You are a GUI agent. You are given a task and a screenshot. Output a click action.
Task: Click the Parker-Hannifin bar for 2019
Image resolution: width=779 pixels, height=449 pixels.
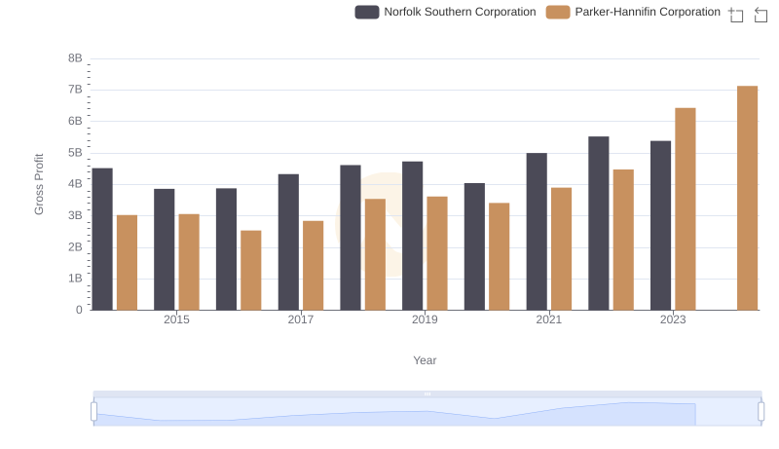tap(437, 253)
